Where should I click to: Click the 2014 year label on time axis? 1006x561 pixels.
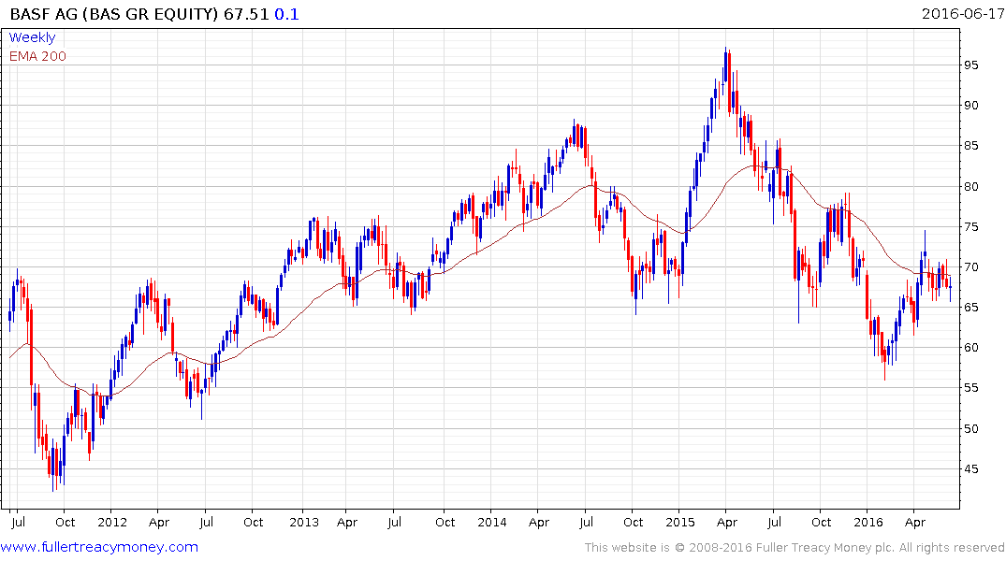[492, 522]
